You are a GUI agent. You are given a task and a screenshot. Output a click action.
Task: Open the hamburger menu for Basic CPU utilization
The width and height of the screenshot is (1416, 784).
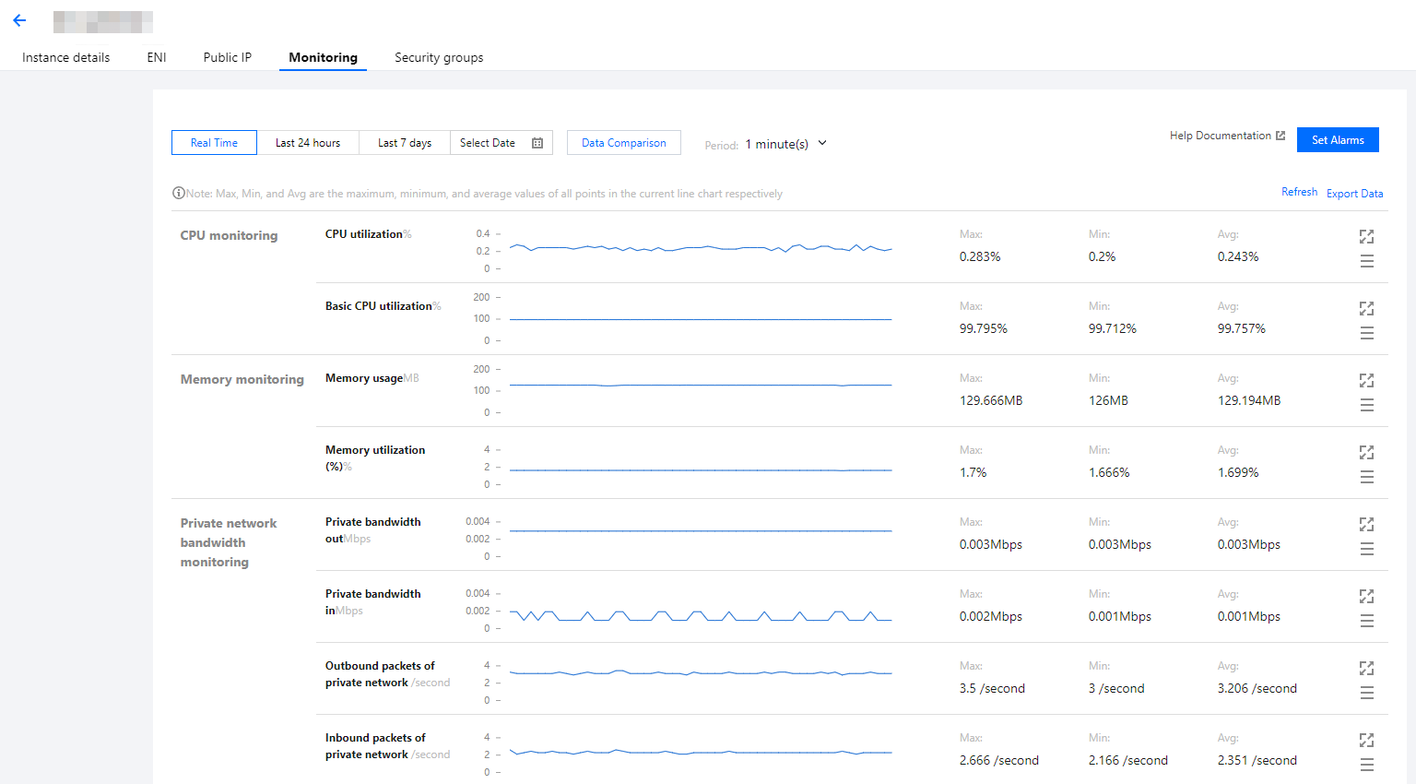coord(1366,333)
